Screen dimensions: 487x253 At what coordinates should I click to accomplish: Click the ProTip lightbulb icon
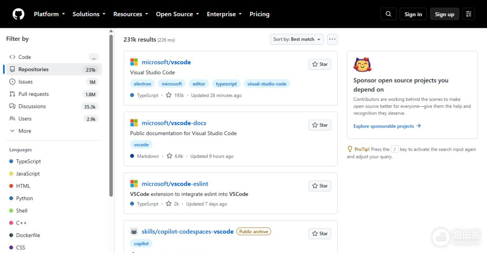click(x=350, y=149)
